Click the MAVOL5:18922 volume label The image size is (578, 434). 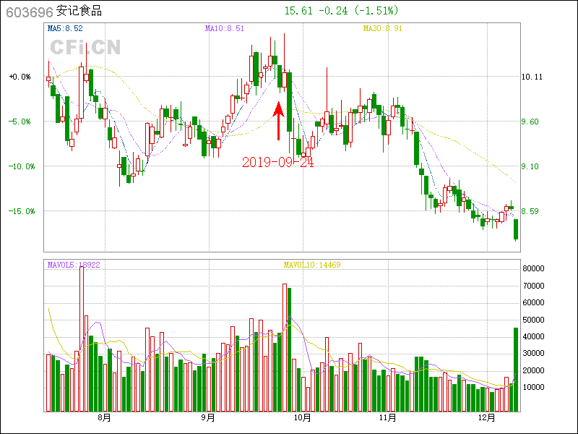pyautogui.click(x=74, y=265)
